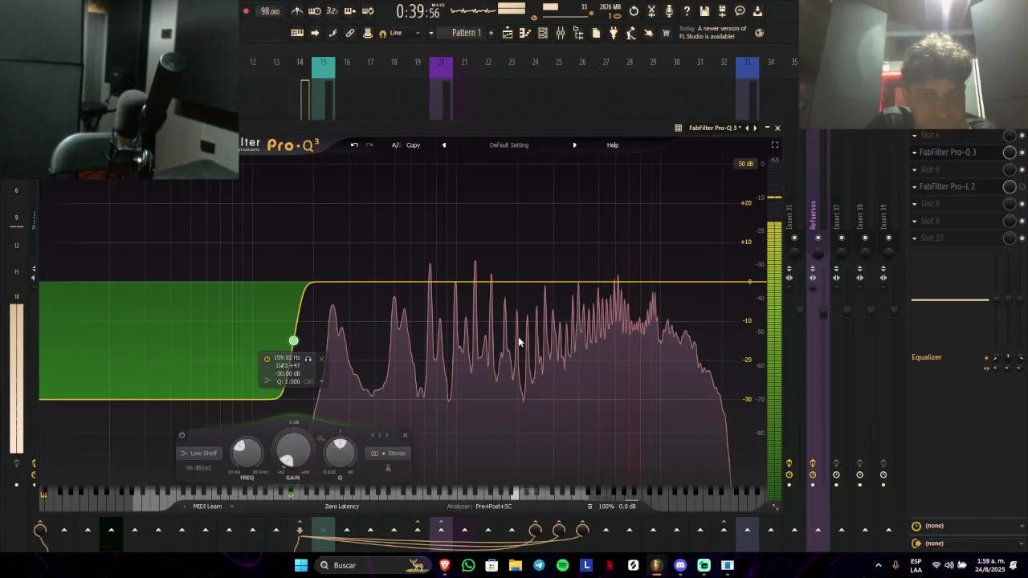Open band popup dropdown arrow
1028x578 pixels.
click(x=321, y=381)
